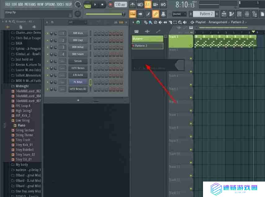Open the HELP menu
Image resolution: width=265 pixels, height=197 pixels.
click(x=68, y=4)
